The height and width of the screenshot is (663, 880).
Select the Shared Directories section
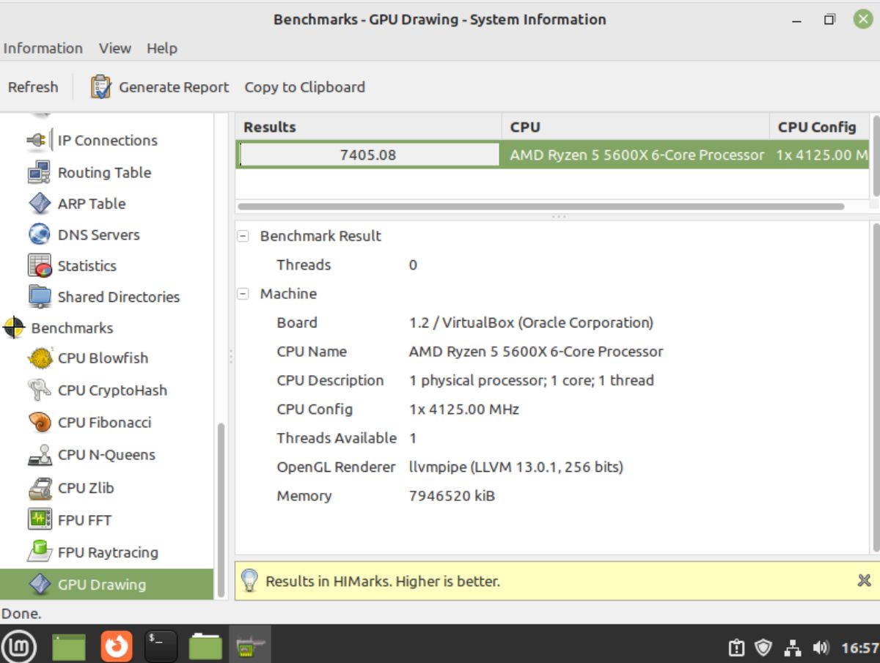(119, 297)
